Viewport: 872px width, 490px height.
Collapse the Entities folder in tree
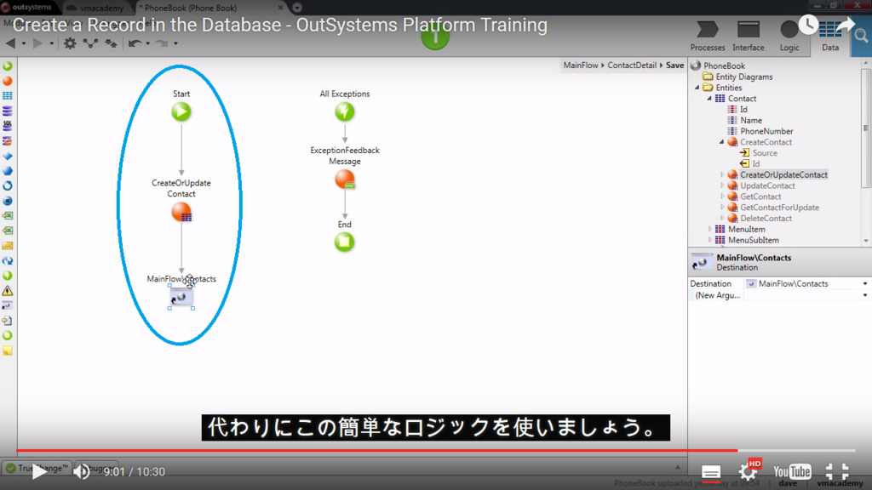[x=697, y=88]
